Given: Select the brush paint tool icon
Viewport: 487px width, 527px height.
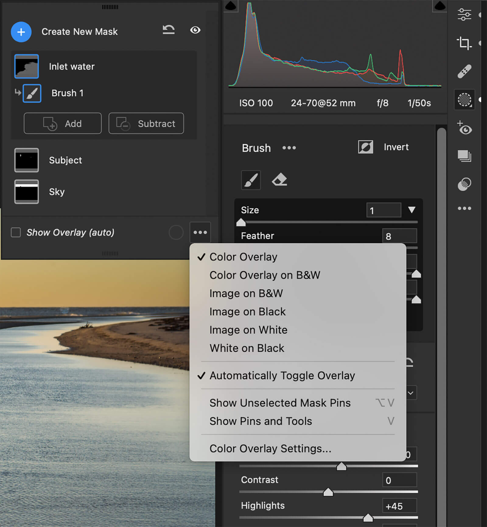Looking at the screenshot, I should [251, 180].
